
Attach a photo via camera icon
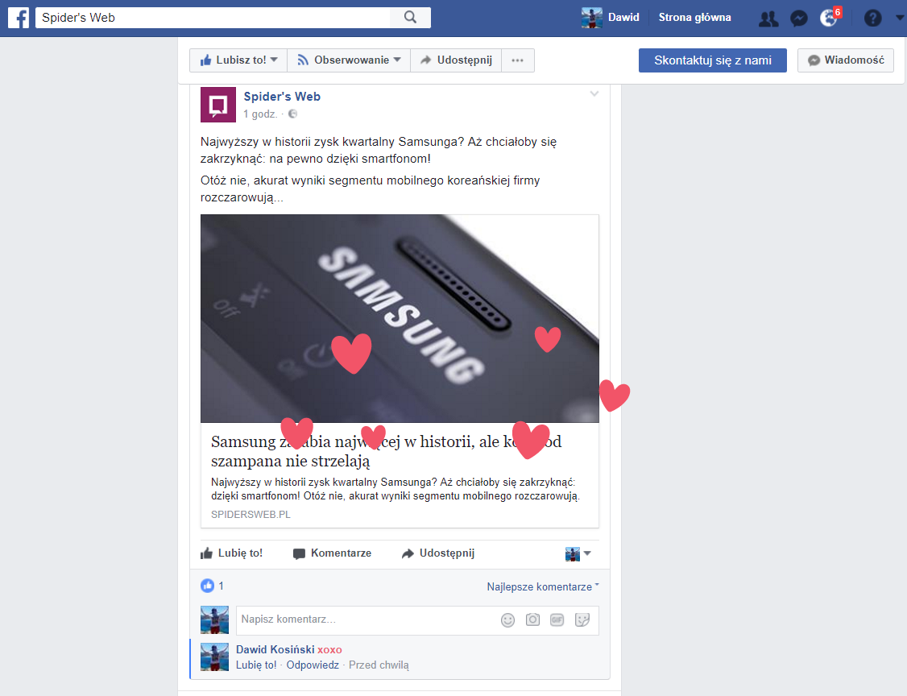[532, 619]
